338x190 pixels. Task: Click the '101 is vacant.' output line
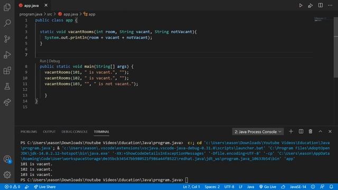(36, 164)
